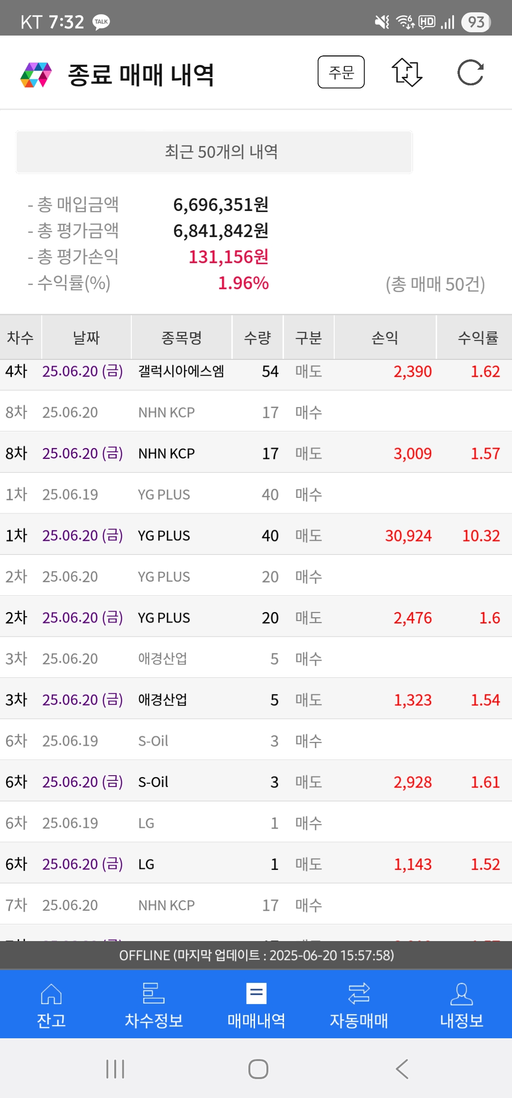Screen dimensions: 512x1098
Task: Tap the 총 매매 50건 count label
Action: click(x=435, y=284)
